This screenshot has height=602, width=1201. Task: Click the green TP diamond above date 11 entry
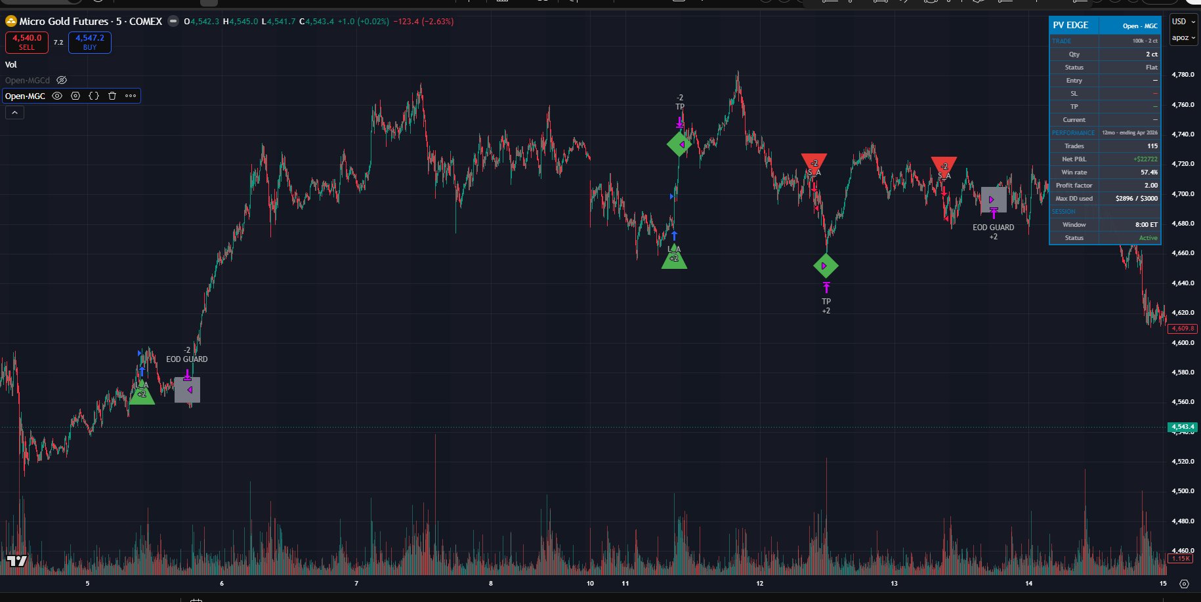[x=679, y=144]
